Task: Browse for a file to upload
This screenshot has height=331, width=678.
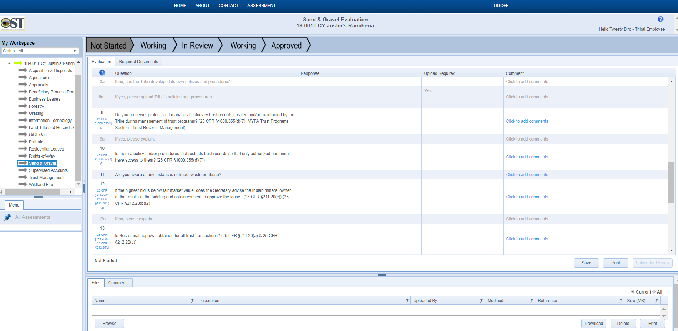Action: [x=109, y=324]
